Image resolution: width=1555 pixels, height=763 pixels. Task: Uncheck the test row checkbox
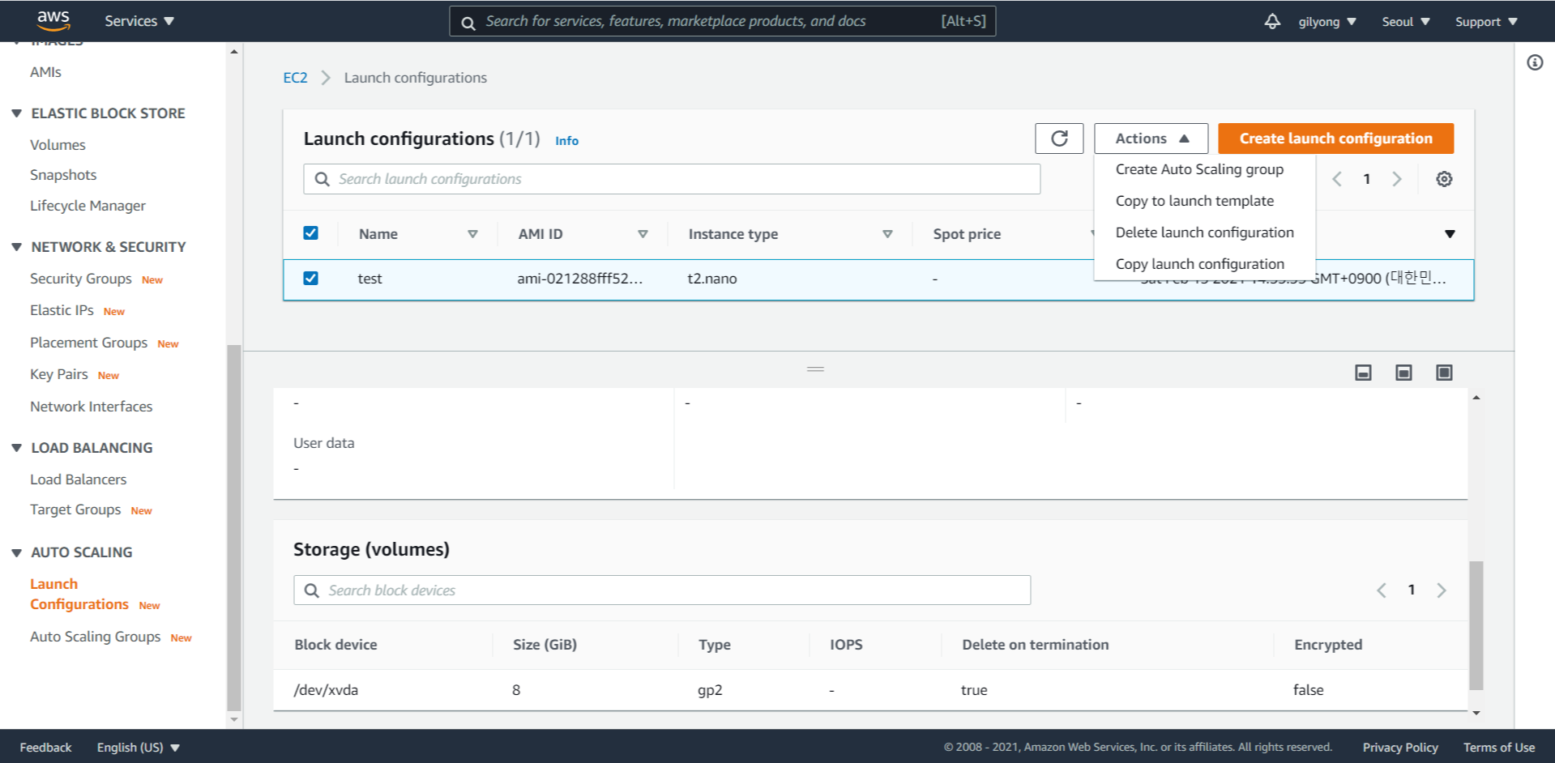[310, 279]
